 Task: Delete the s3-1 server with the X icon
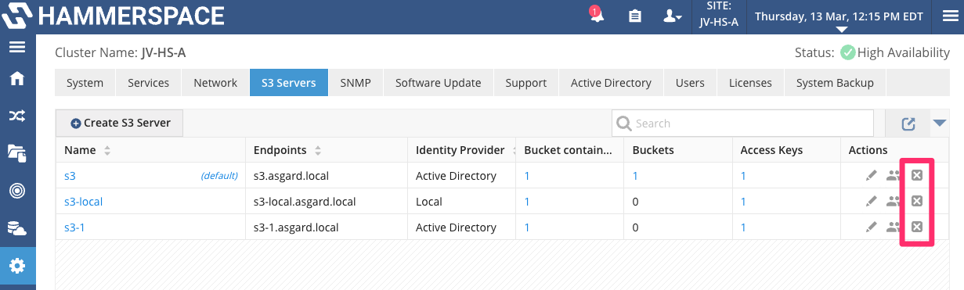coord(917,227)
